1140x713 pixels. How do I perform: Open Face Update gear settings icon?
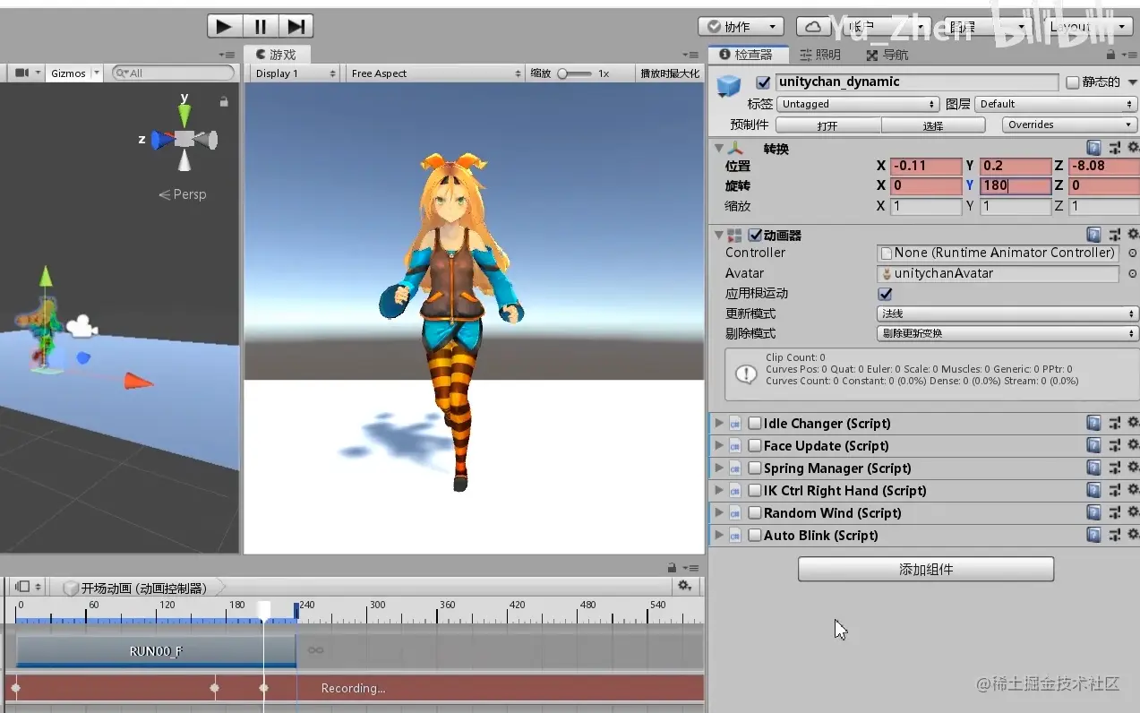pos(1133,445)
